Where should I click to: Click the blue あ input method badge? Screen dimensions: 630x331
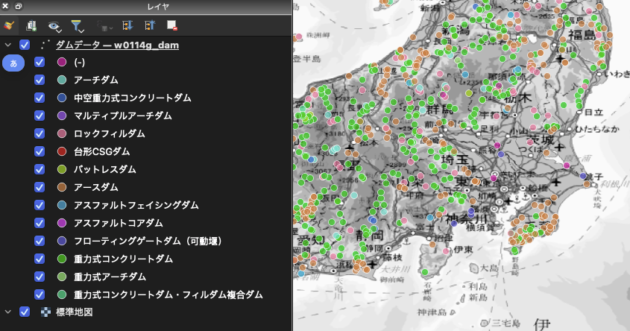(13, 63)
